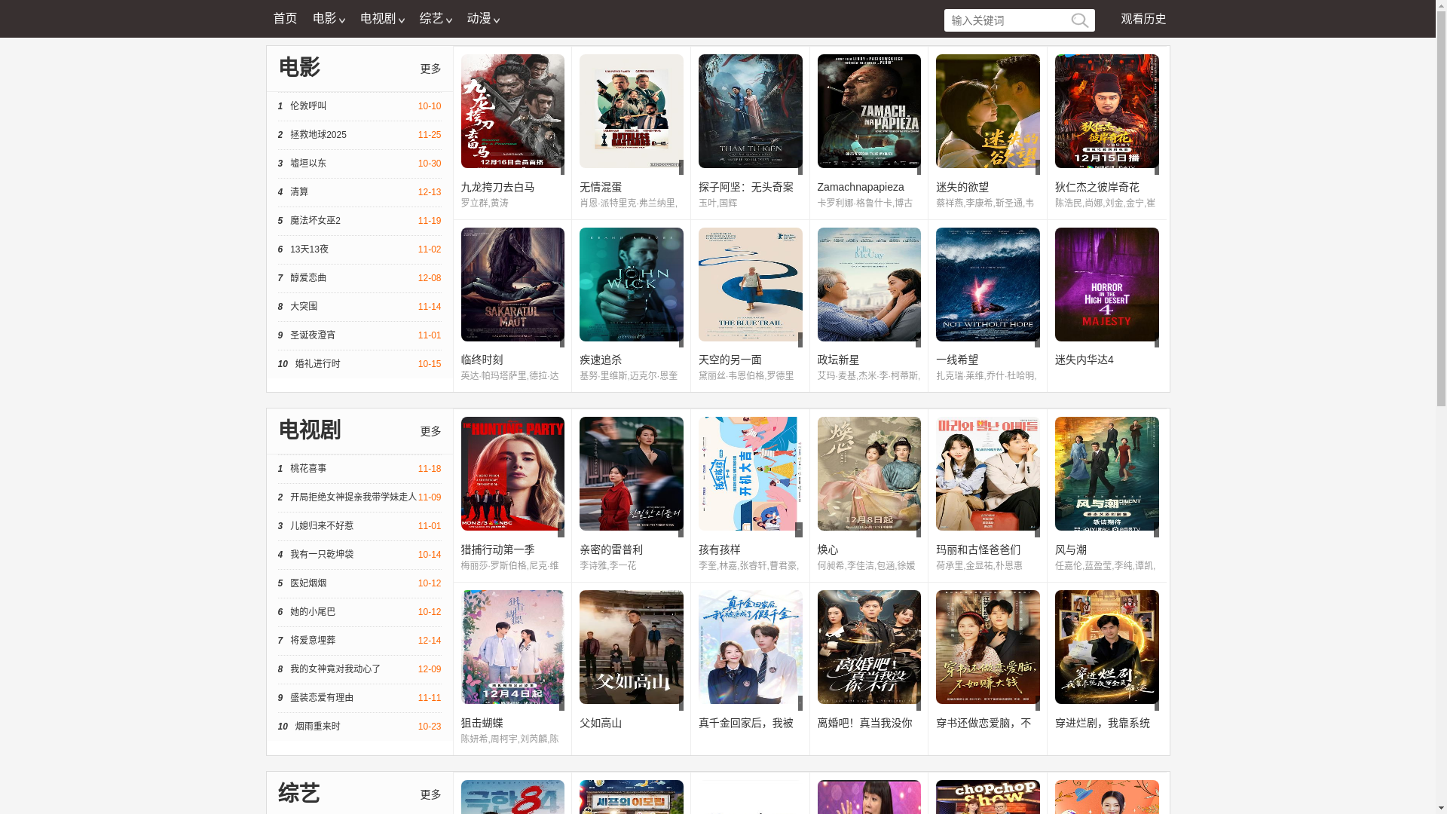1447x814 pixels.
Task: Expand the 电影 dropdown menu
Action: (x=329, y=19)
